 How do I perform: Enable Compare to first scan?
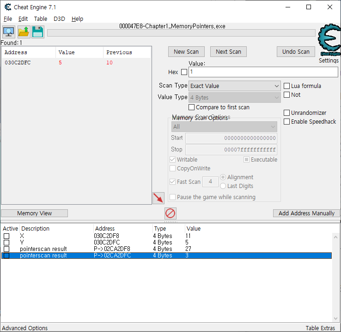191,107
